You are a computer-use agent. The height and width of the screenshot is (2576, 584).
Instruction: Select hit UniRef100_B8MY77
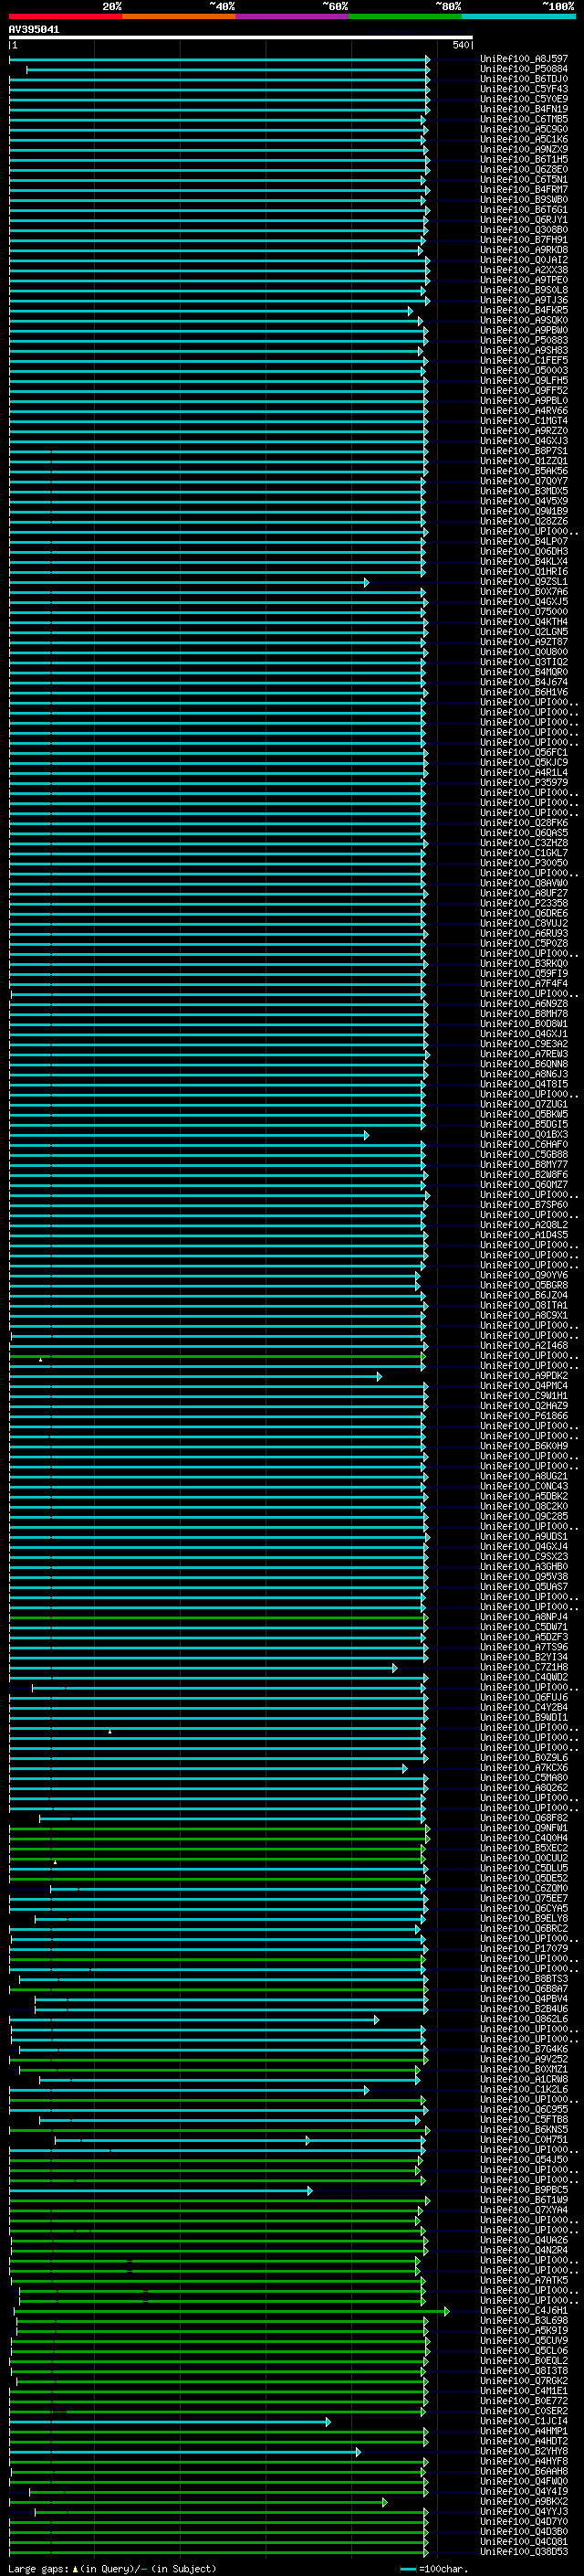coord(523,1164)
